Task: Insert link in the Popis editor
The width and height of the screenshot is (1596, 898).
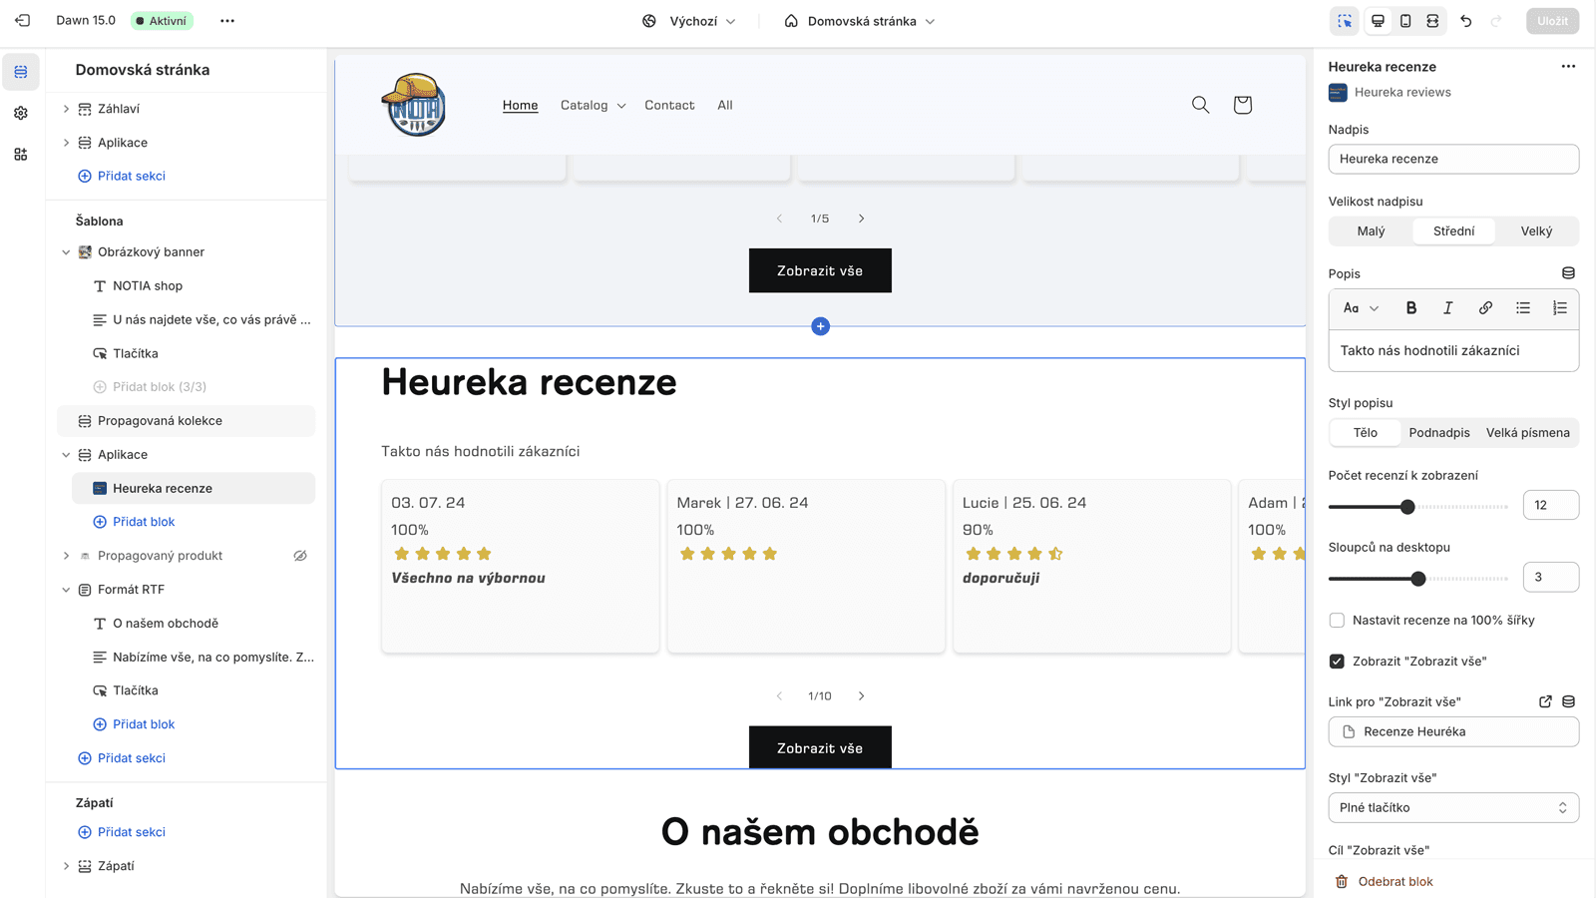Action: coord(1485,308)
